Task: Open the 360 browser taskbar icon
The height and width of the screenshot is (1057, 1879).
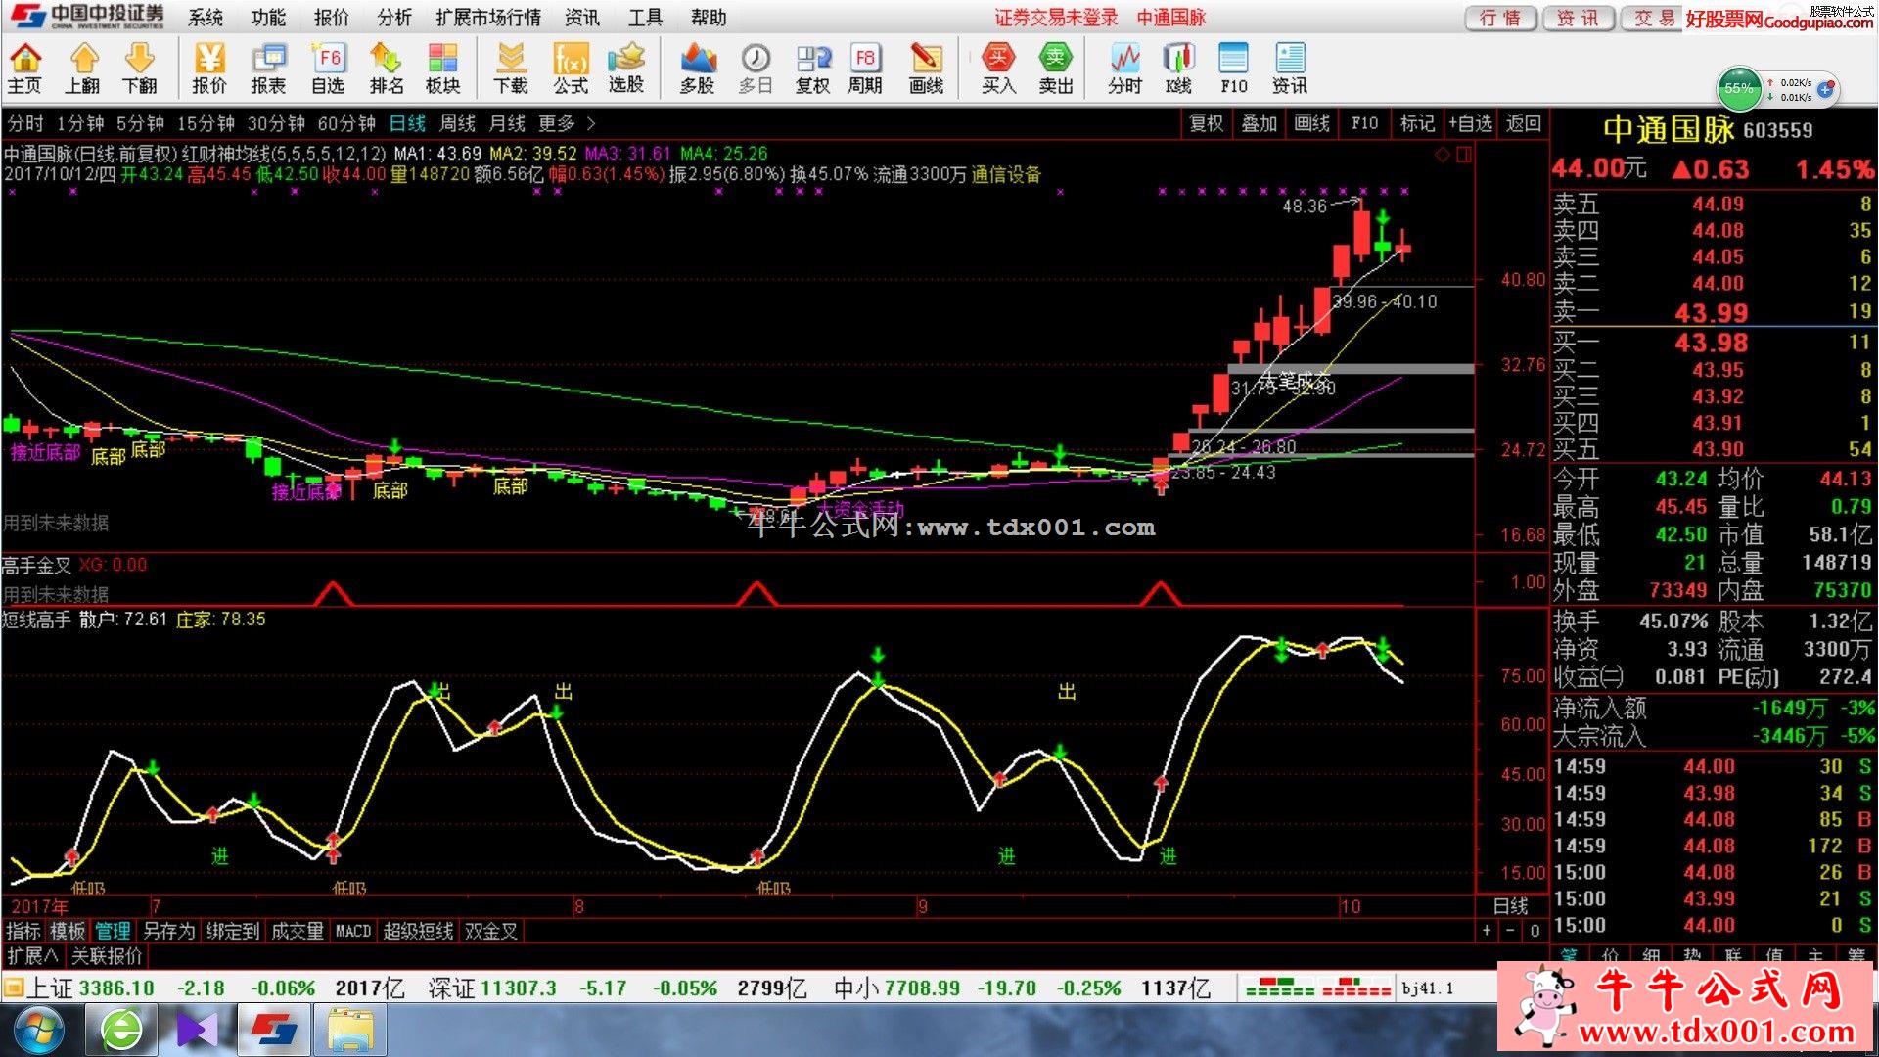Action: (120, 1031)
